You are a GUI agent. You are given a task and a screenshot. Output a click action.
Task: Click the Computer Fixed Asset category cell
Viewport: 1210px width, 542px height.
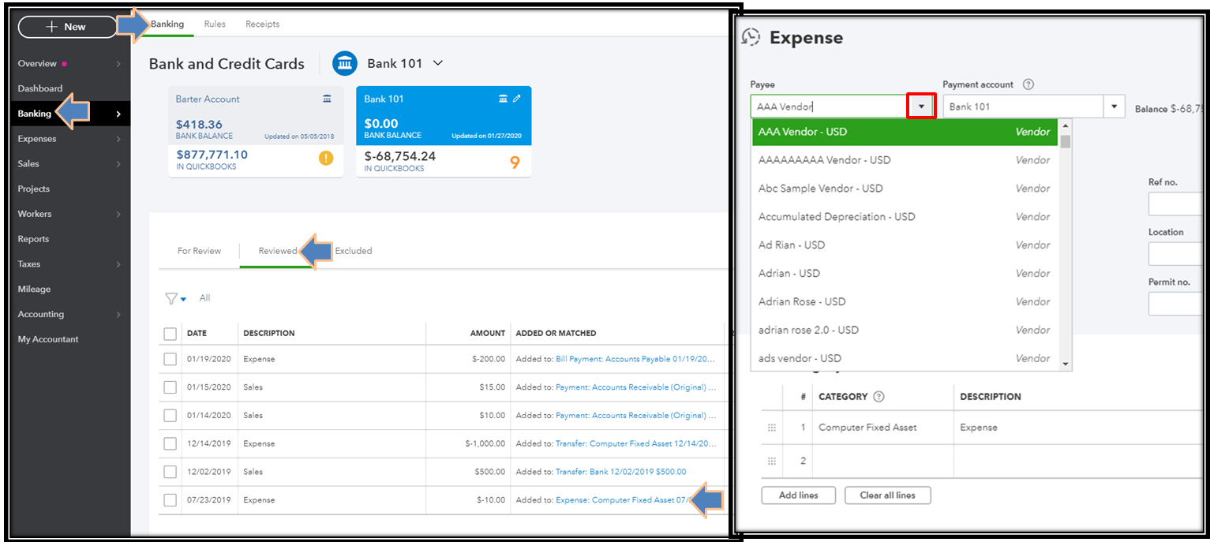pyautogui.click(x=882, y=428)
